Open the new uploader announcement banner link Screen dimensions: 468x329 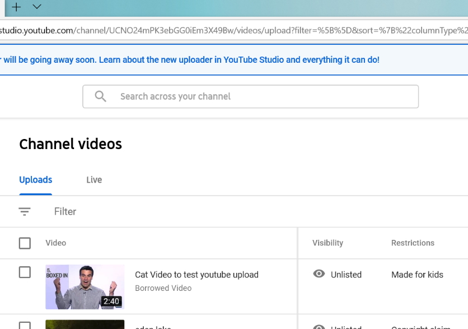click(x=190, y=59)
